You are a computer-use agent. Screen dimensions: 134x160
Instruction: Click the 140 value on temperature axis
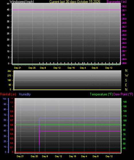pyautogui.click(x=125, y=102)
